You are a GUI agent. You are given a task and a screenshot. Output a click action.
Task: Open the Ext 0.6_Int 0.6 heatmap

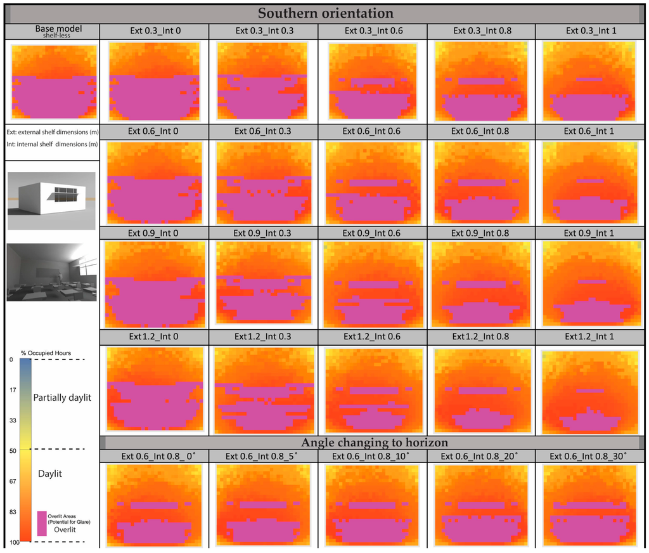click(372, 183)
